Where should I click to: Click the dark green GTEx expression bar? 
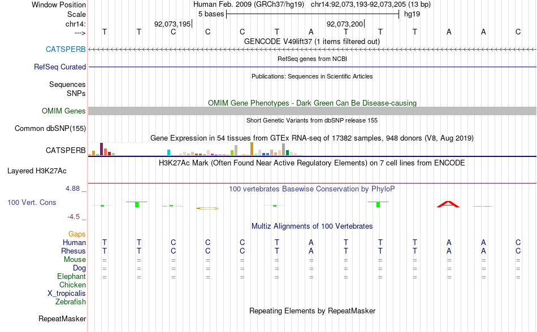point(288,153)
